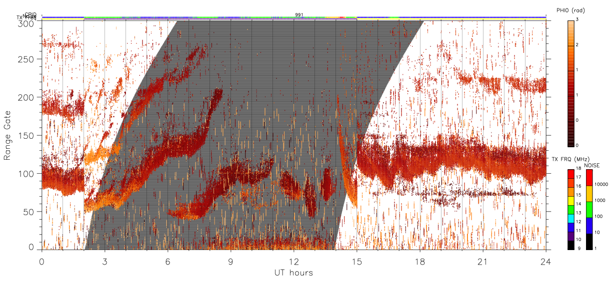Click x-axis tick label 24
The height and width of the screenshot is (283, 614).
546,261
